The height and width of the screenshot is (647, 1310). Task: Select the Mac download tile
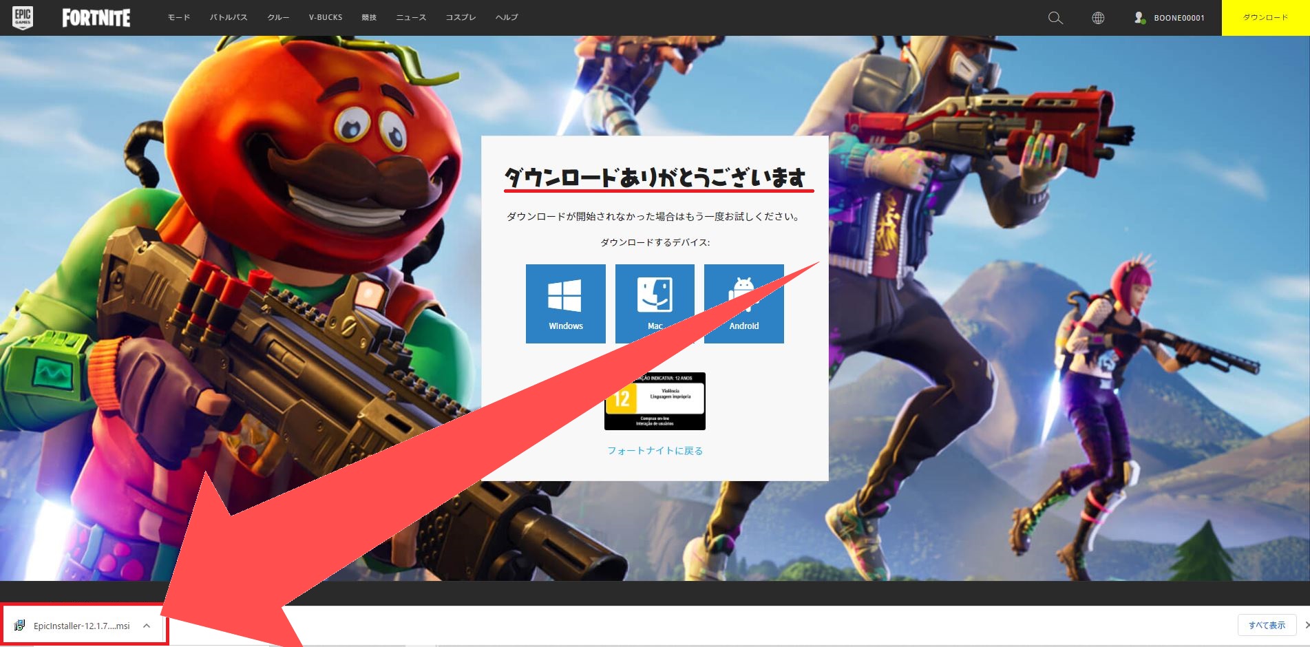point(655,304)
